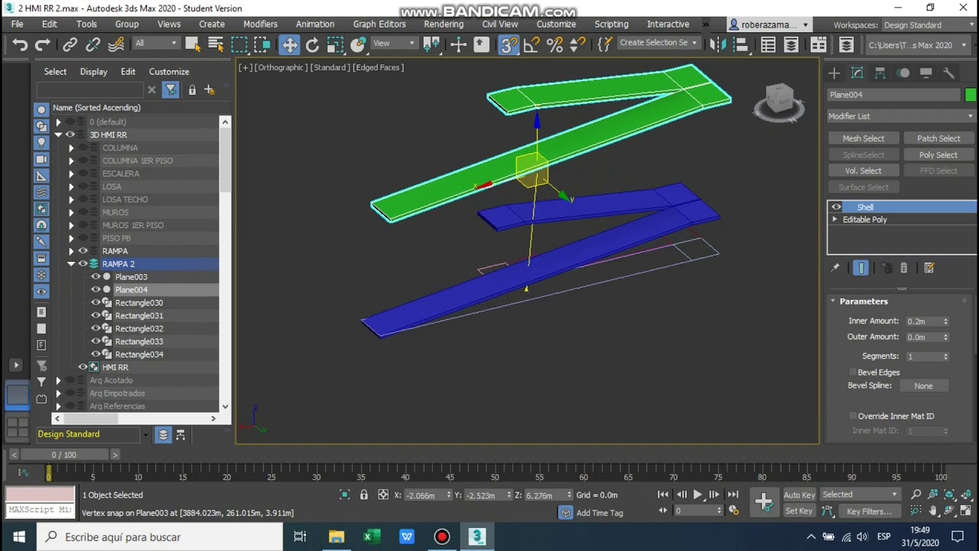Image resolution: width=979 pixels, height=551 pixels.
Task: Click Remove modifier trash icon
Action: click(x=904, y=268)
